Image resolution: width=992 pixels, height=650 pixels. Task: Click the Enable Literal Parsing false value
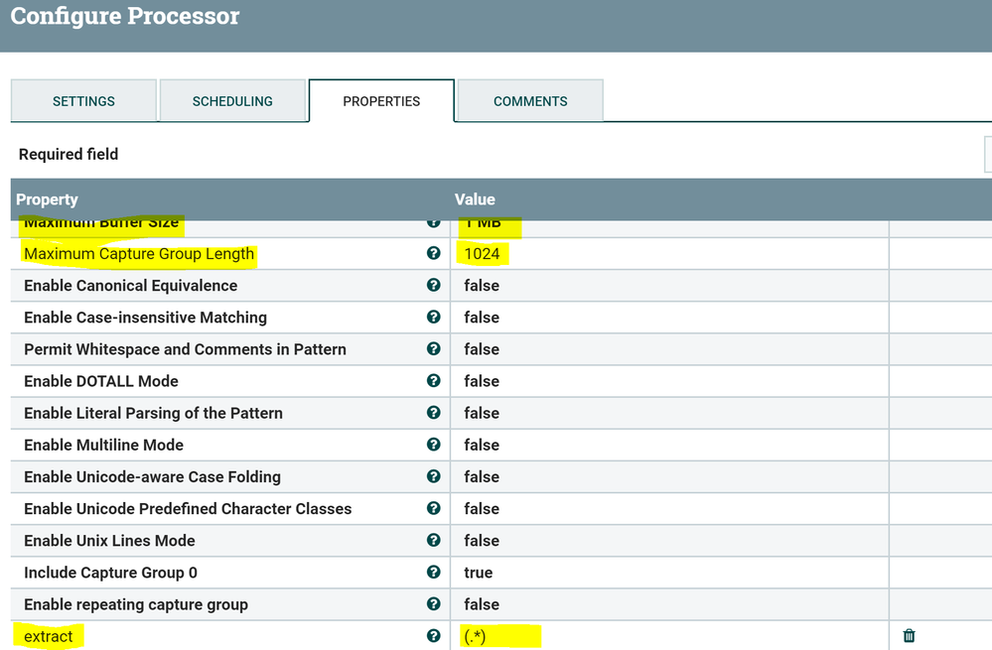(482, 413)
